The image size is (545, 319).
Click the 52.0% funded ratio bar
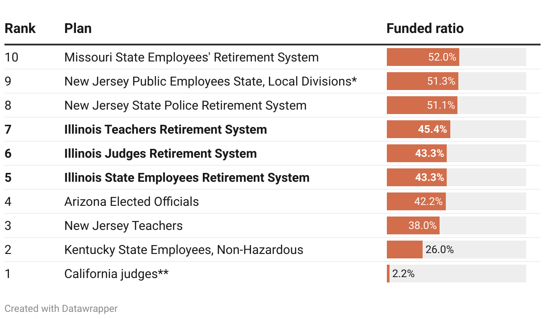tap(423, 57)
